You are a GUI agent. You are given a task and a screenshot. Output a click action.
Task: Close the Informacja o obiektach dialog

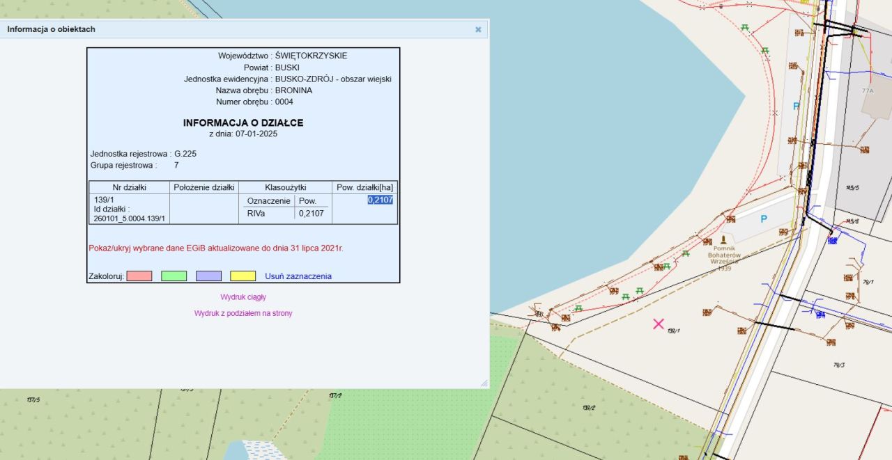click(x=478, y=29)
